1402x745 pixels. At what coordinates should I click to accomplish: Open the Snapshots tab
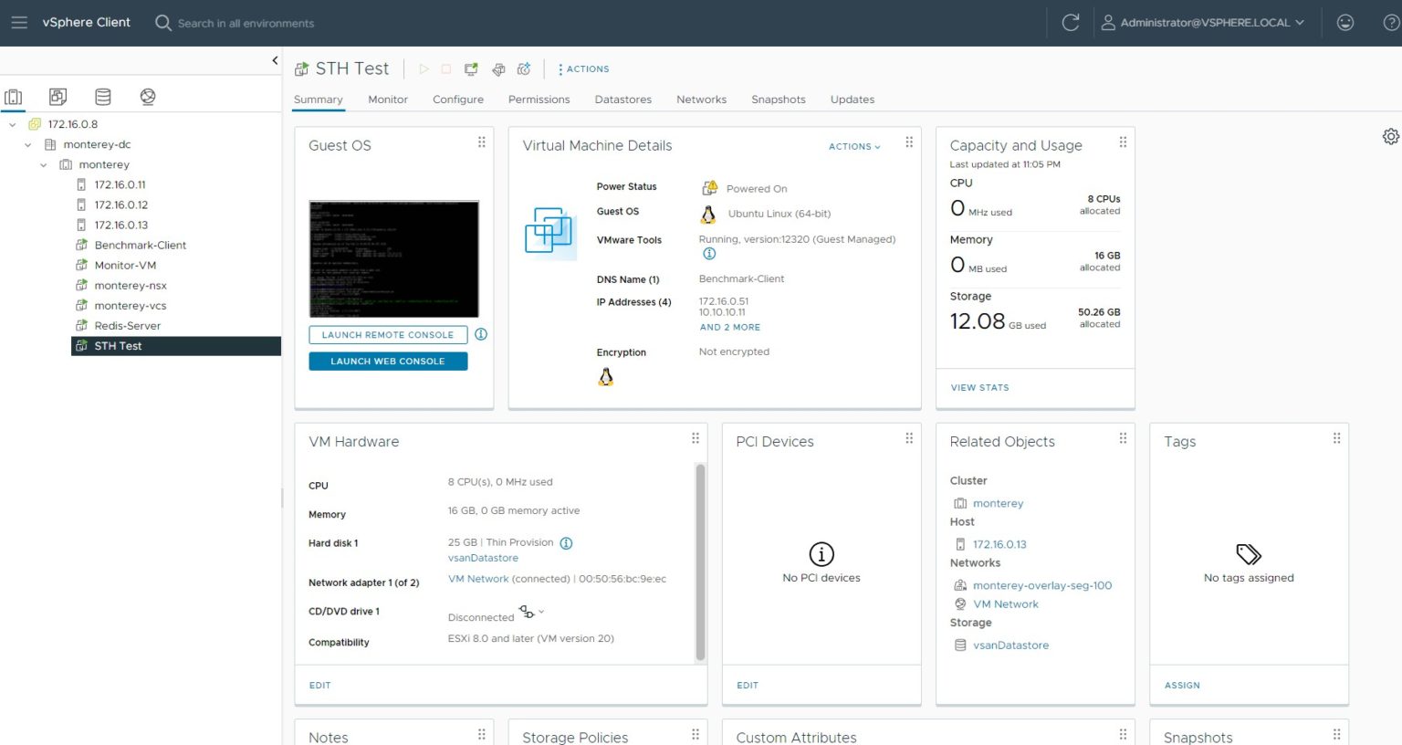778,100
